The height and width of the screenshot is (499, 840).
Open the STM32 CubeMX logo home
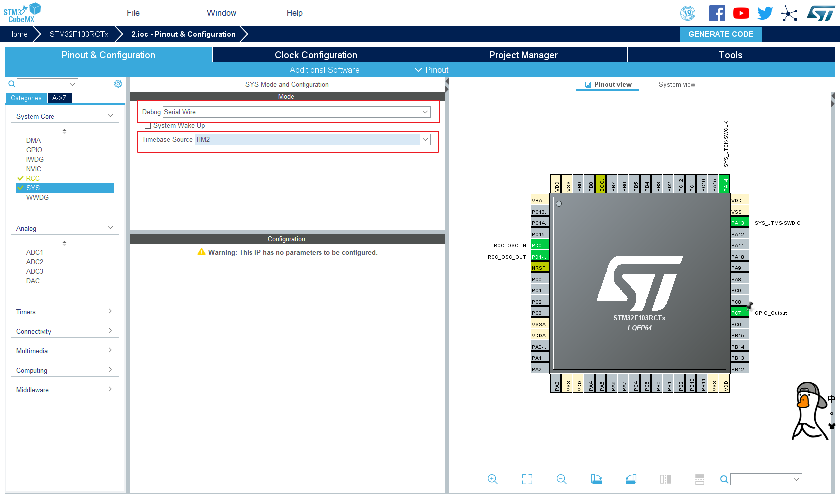[22, 13]
